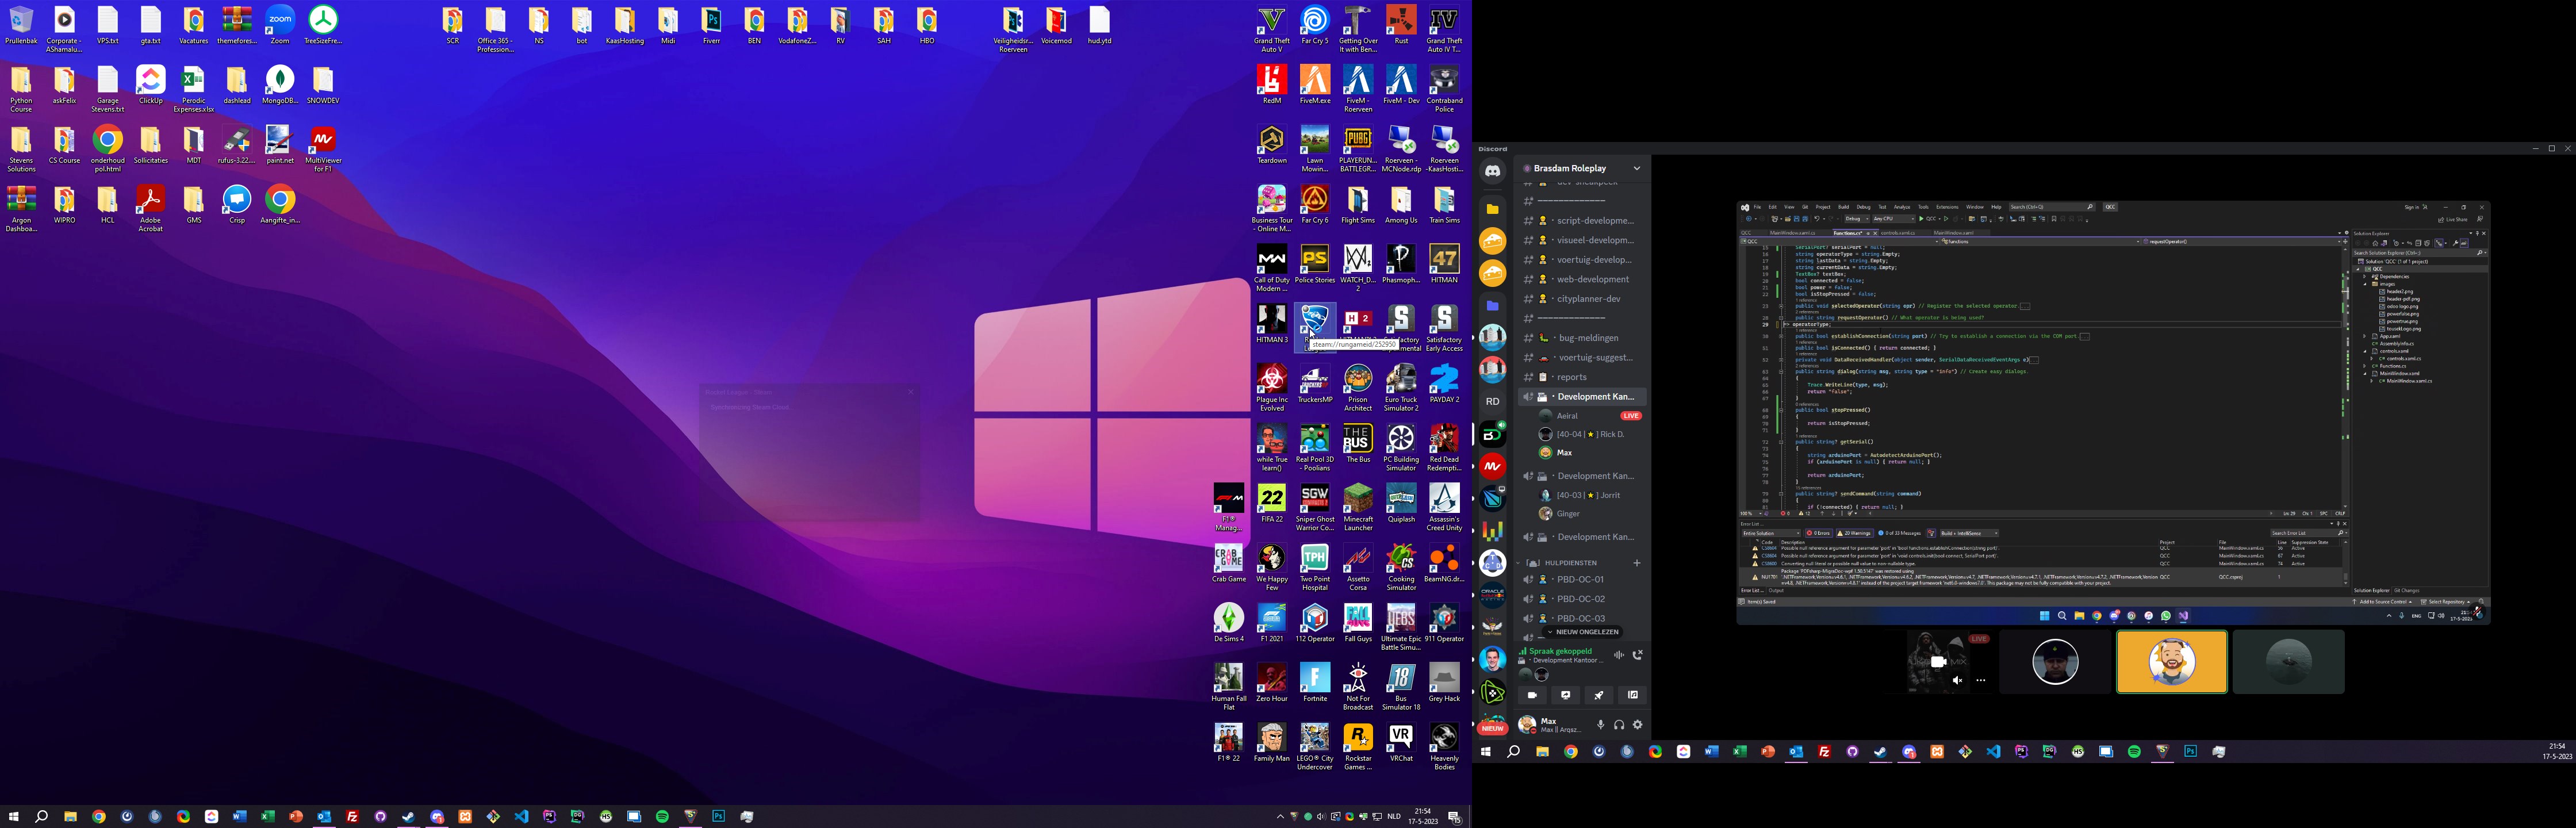Toggle headphone deafen in Discord user panel
This screenshot has width=2576, height=828.
click(1618, 725)
